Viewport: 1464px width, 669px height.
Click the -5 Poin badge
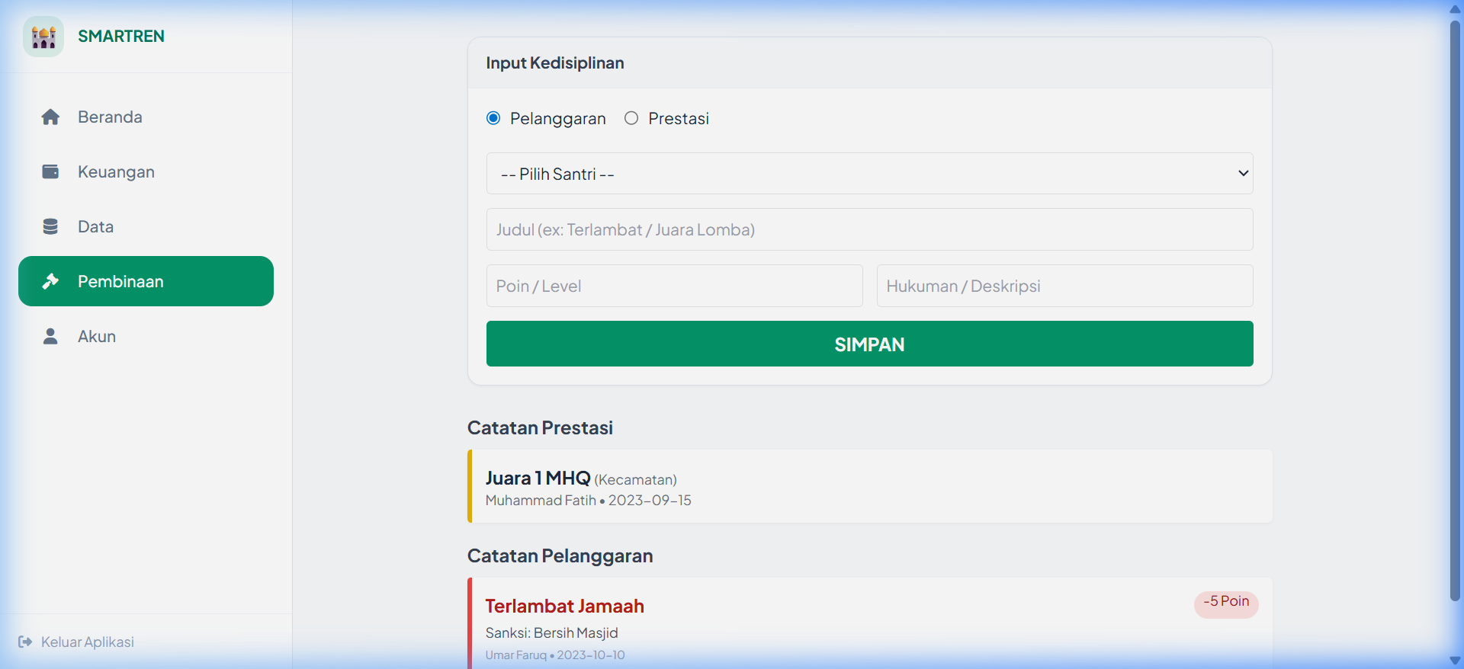coord(1225,601)
